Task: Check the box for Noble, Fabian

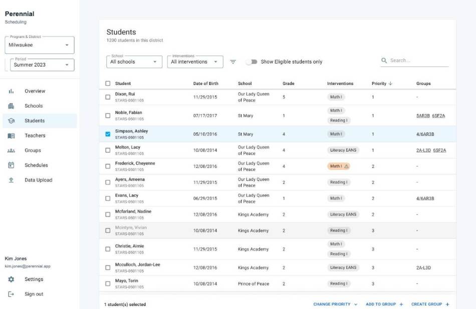Action: [108, 115]
